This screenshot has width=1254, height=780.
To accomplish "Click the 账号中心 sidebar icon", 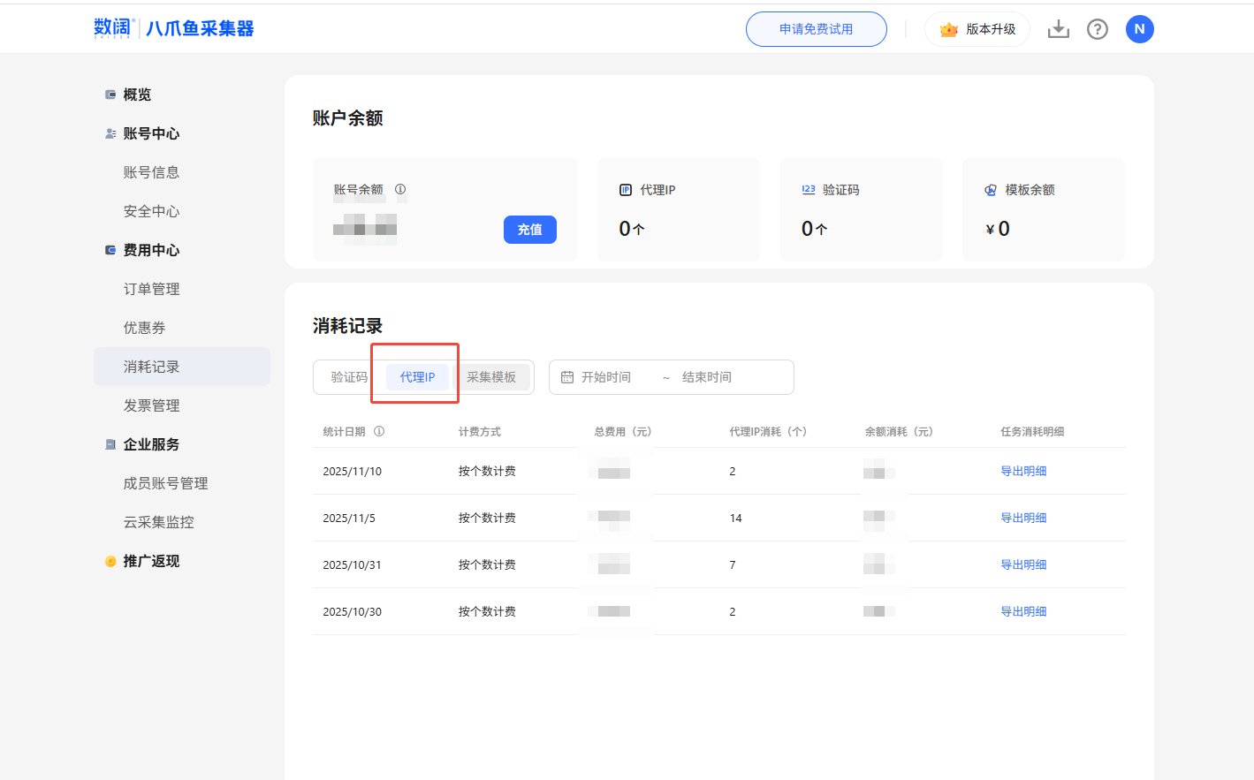I will 110,133.
